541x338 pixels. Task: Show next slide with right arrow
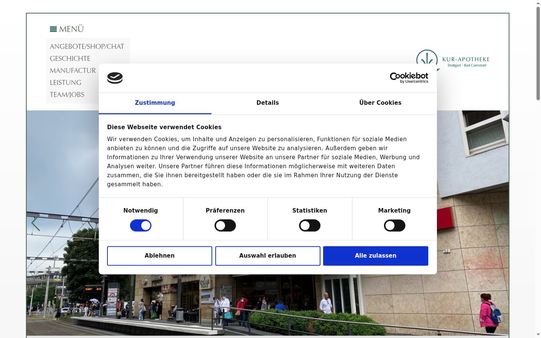coord(500,223)
